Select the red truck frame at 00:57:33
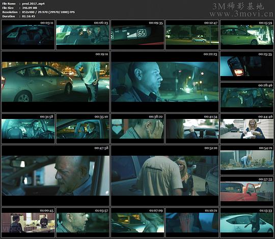 [x=247, y=192]
